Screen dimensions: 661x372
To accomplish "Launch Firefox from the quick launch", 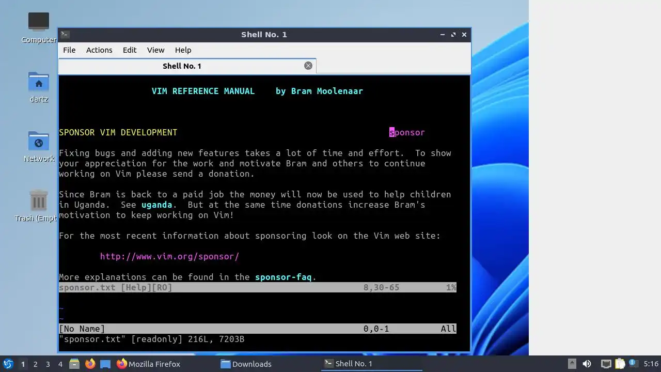I will tap(90, 364).
